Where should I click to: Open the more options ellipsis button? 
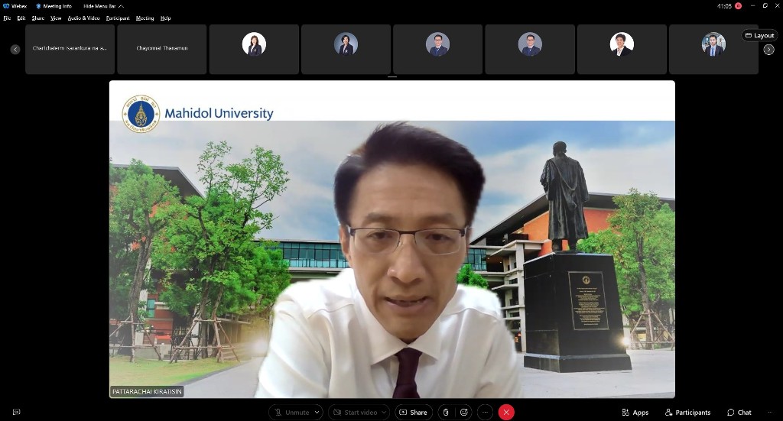coord(485,413)
